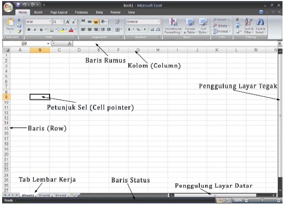Open the Page Layout tab
This screenshot has height=205, width=283.
[x=59, y=13]
